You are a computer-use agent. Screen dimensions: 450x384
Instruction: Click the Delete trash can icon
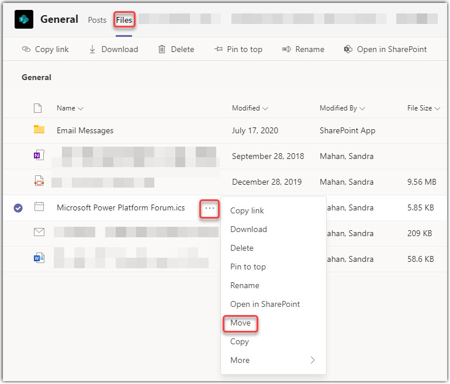[x=162, y=50]
